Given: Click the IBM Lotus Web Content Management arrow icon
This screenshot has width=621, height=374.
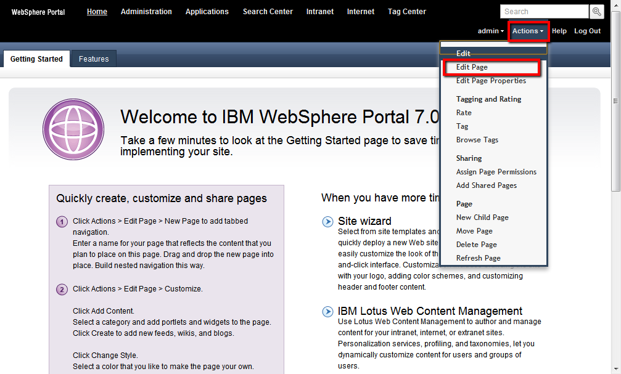Looking at the screenshot, I should pyautogui.click(x=327, y=312).
